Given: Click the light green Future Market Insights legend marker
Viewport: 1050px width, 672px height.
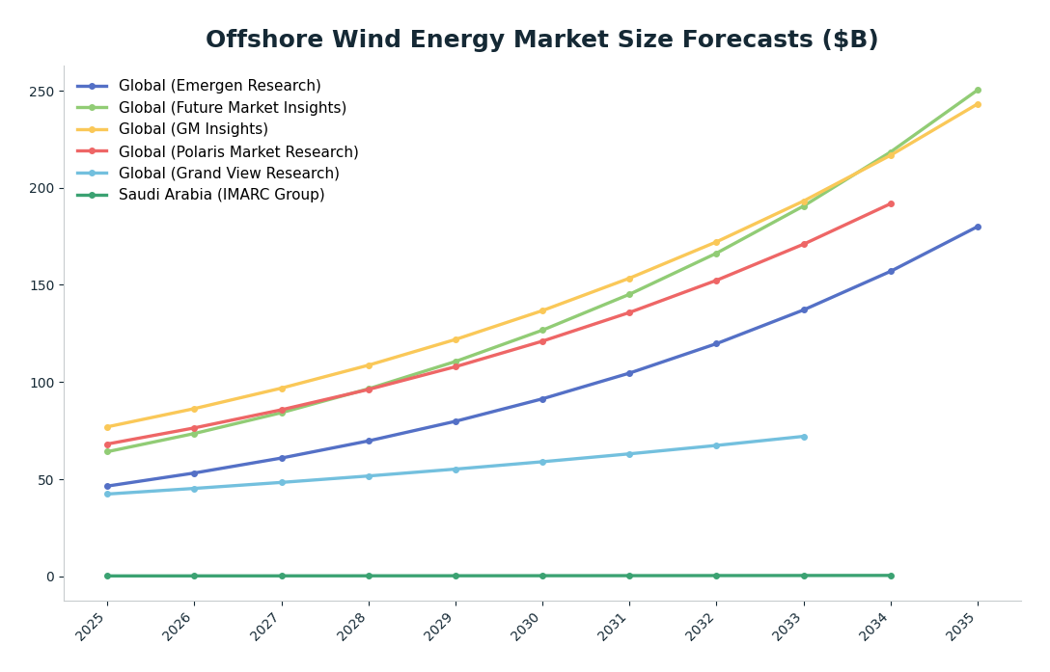Looking at the screenshot, I should tap(93, 108).
